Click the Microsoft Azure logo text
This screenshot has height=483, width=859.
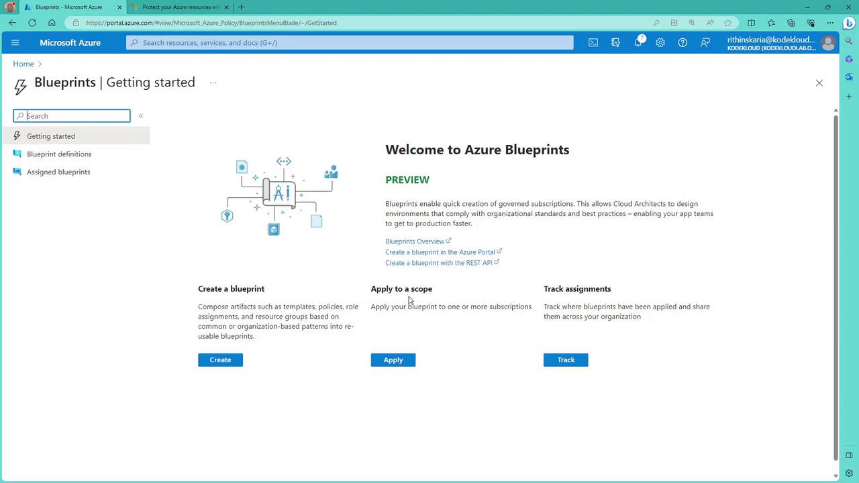click(x=70, y=43)
